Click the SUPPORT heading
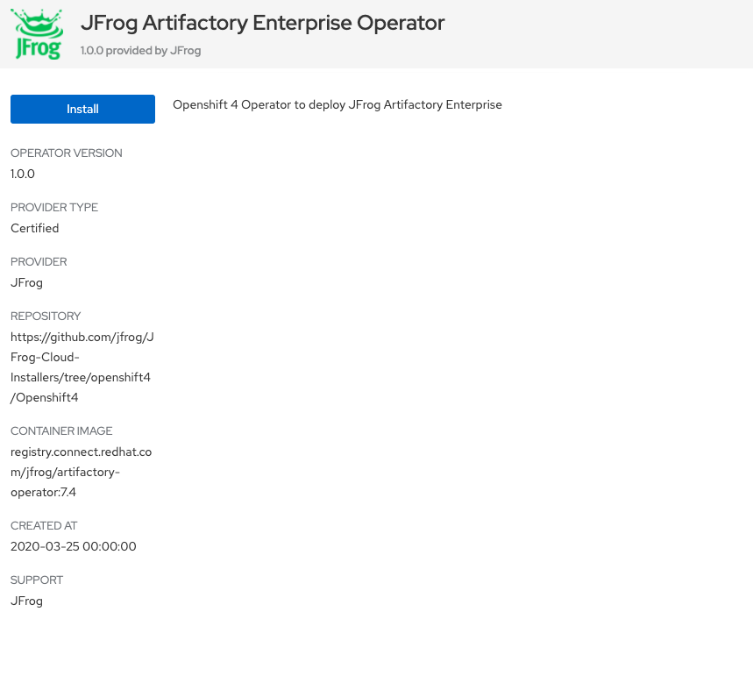 37,580
